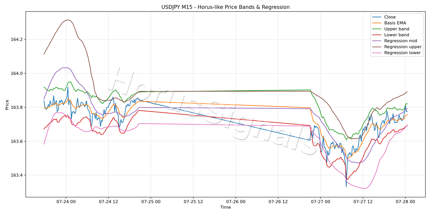Click the '07-26 12' x-axis tick label

coord(278,202)
